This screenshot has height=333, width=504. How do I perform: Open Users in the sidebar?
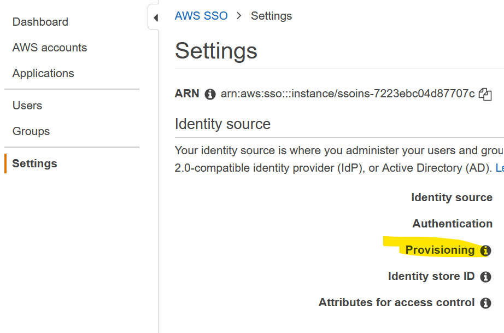coord(27,106)
